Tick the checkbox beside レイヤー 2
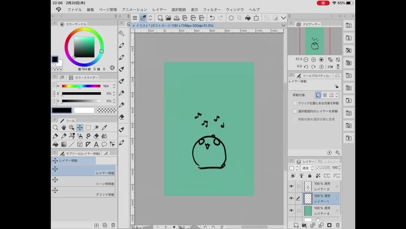Screen dimensions: 406x229 tap(299, 186)
